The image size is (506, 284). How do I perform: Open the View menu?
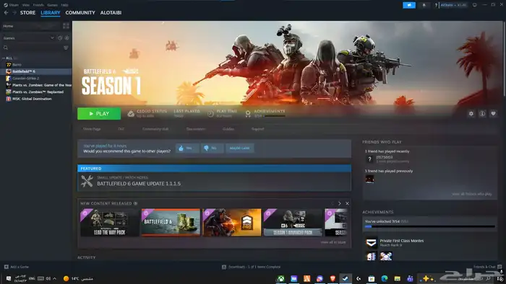point(26,5)
